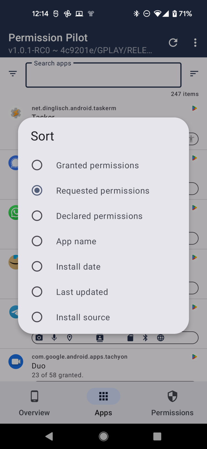Select App name sort radio

pyautogui.click(x=37, y=241)
